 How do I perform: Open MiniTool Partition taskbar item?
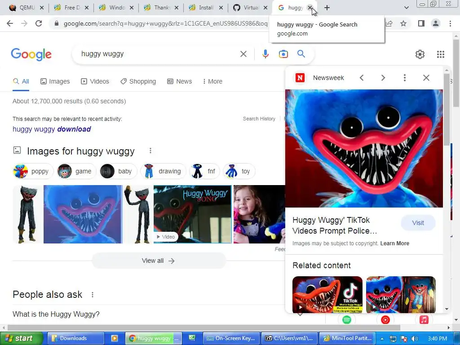pos(348,338)
